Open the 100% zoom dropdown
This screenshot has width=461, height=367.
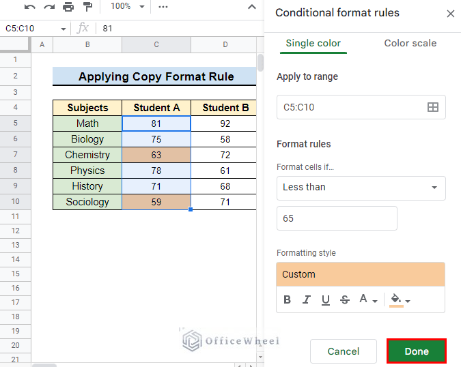point(128,7)
